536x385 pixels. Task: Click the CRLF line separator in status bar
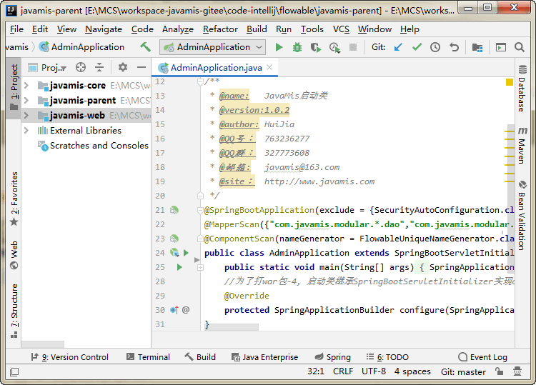pyautogui.click(x=343, y=371)
